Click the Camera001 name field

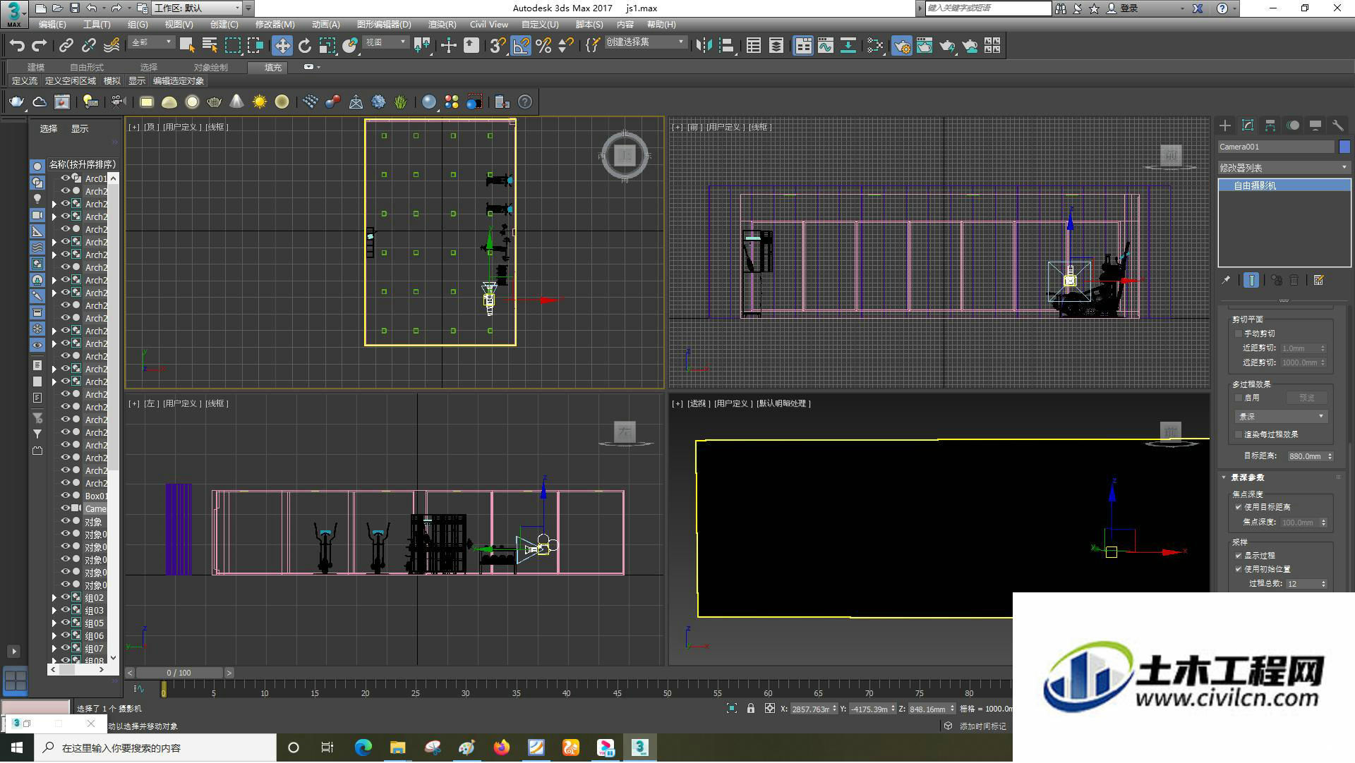click(1276, 147)
